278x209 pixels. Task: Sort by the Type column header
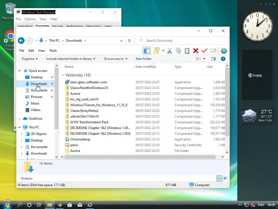(x=178, y=67)
